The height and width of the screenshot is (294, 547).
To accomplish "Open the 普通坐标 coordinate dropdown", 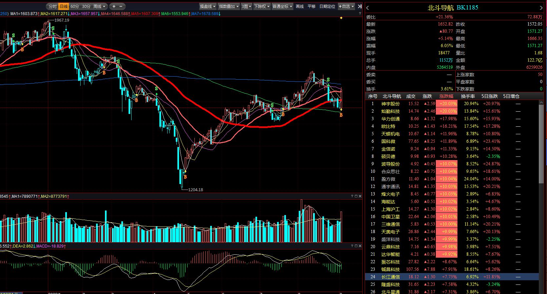I will click(282, 6).
